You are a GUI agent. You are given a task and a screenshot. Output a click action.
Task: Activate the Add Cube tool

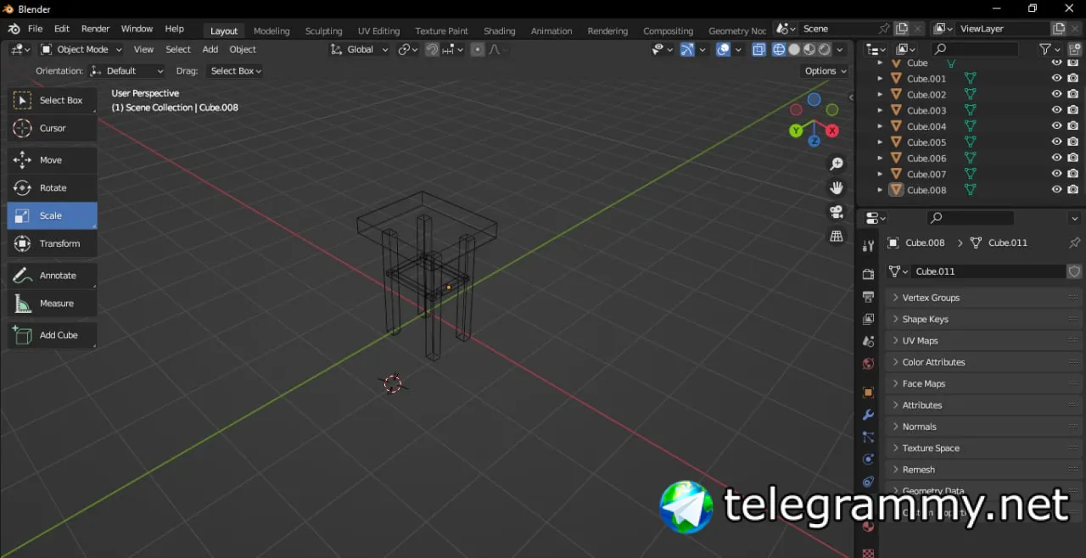(52, 335)
